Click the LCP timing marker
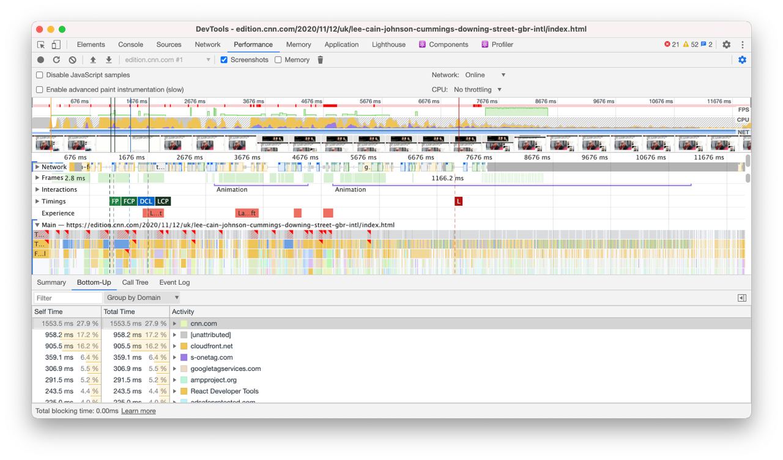Viewport: 783px width, 460px height. [x=163, y=201]
